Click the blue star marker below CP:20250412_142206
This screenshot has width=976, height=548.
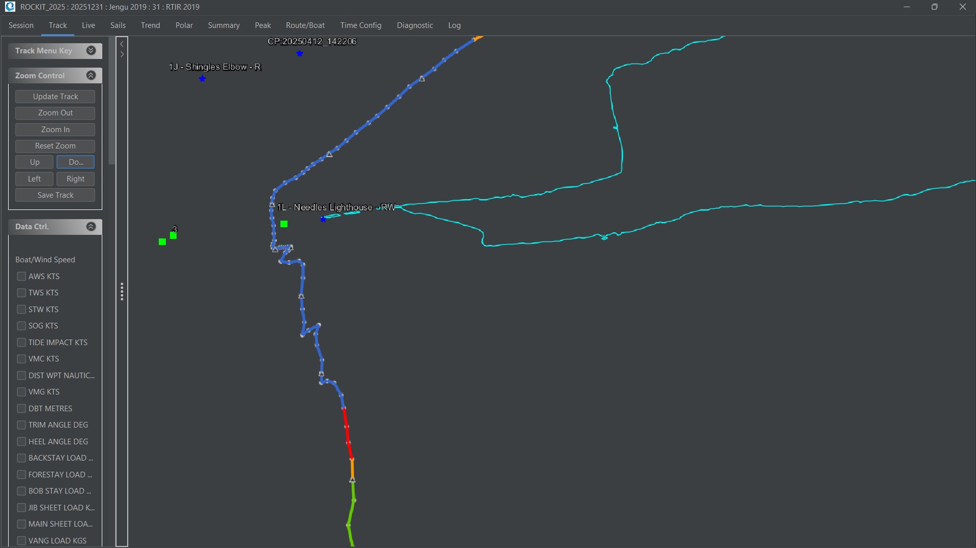[300, 53]
